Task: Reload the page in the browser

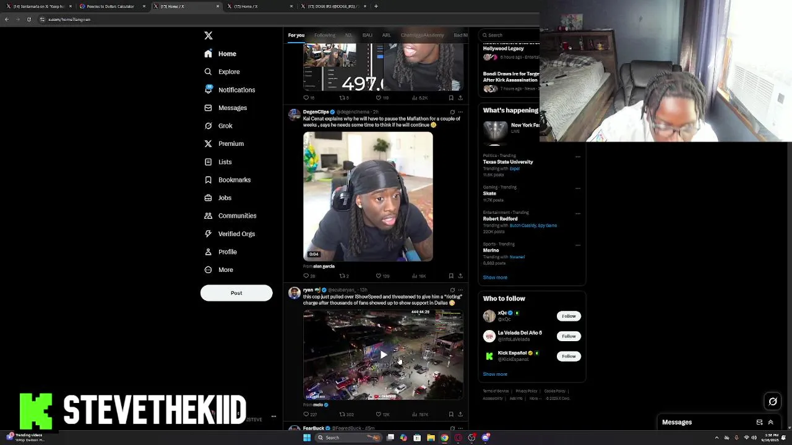Action: click(28, 19)
